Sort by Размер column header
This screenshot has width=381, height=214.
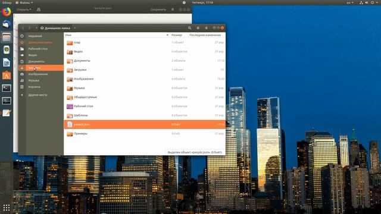click(177, 35)
